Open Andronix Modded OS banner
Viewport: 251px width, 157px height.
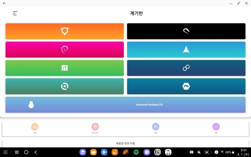point(125,105)
